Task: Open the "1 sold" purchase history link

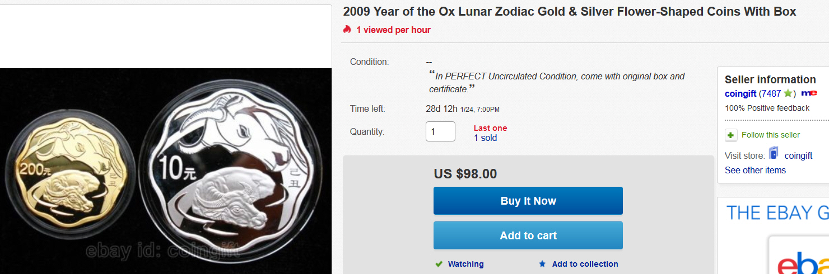Action: tap(485, 138)
